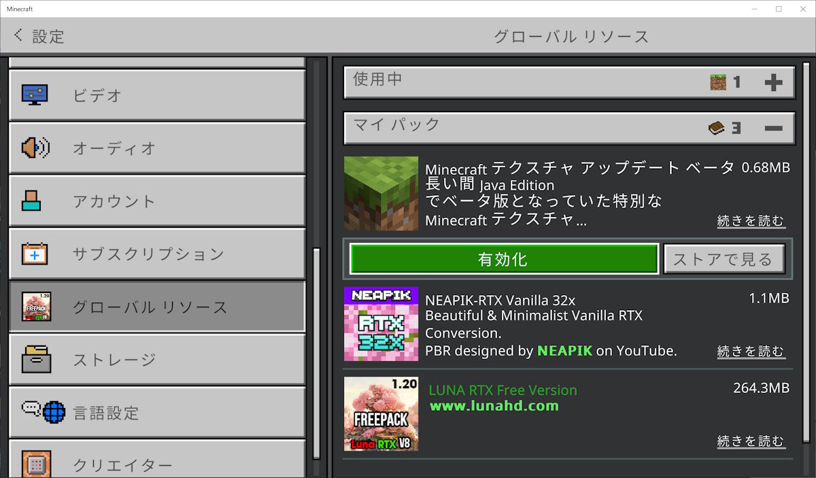Click the book icon in マイ パック header
This screenshot has width=816, height=478.
click(x=717, y=128)
